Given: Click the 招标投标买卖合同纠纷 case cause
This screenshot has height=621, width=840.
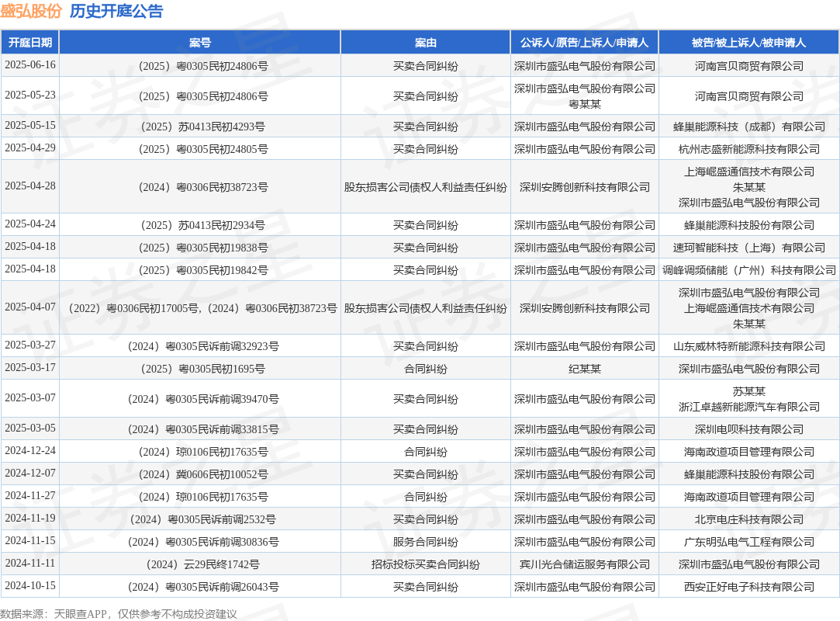Looking at the screenshot, I should (x=425, y=564).
